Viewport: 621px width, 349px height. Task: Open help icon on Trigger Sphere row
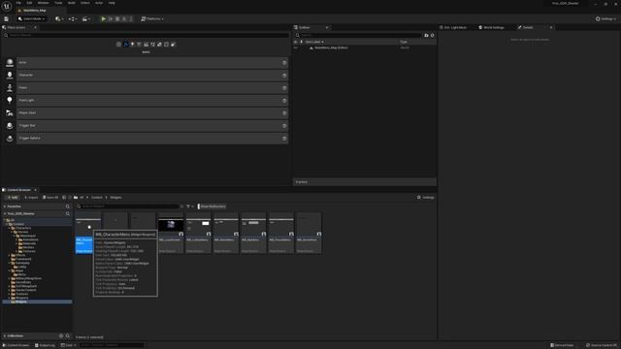(x=284, y=139)
